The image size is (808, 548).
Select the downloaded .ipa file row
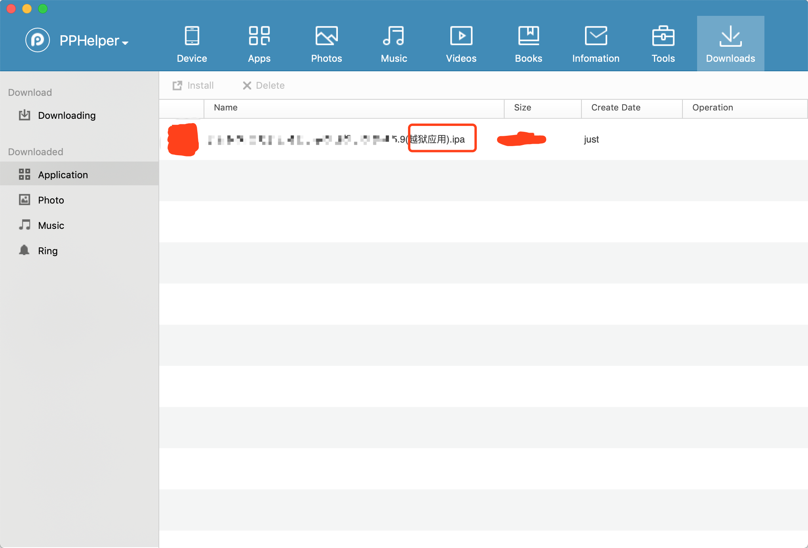pos(356,139)
